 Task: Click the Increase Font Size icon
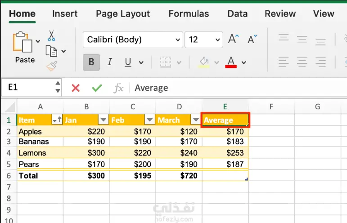click(233, 39)
